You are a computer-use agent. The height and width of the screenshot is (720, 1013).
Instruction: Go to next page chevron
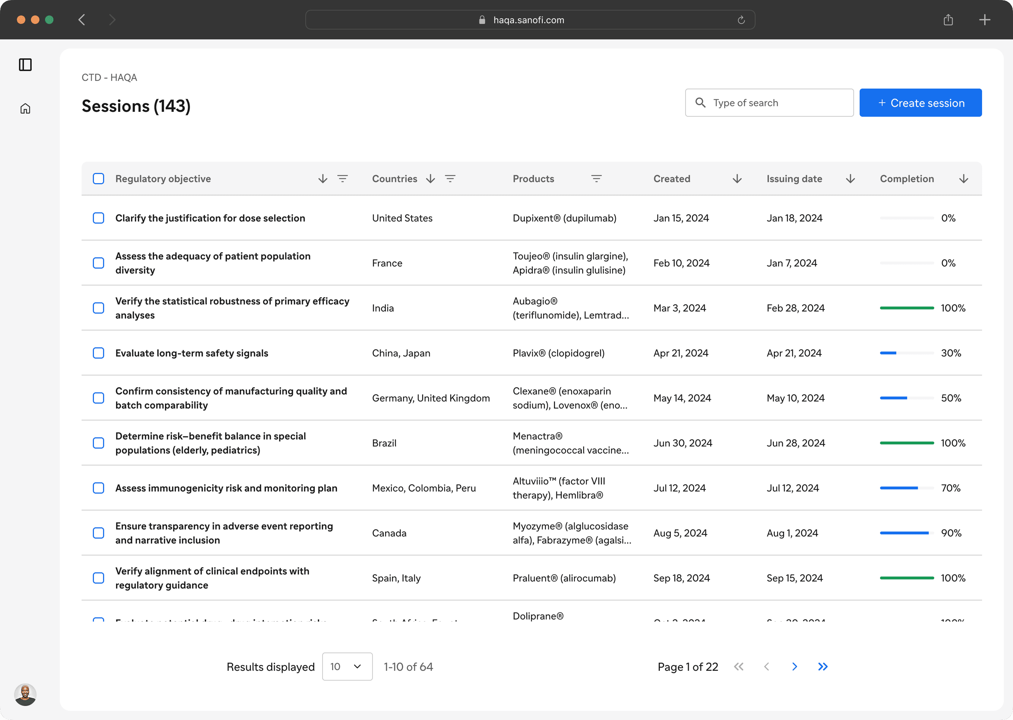[x=794, y=666]
